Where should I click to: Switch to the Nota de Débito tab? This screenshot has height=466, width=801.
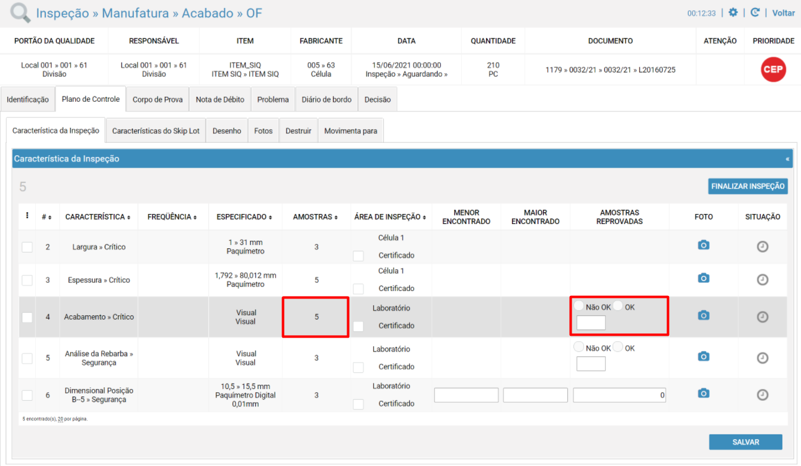click(220, 99)
